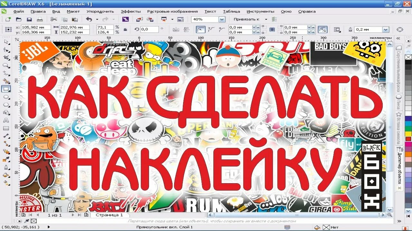Mirror object vertically
The height and width of the screenshot is (231, 412).
click(186, 30)
